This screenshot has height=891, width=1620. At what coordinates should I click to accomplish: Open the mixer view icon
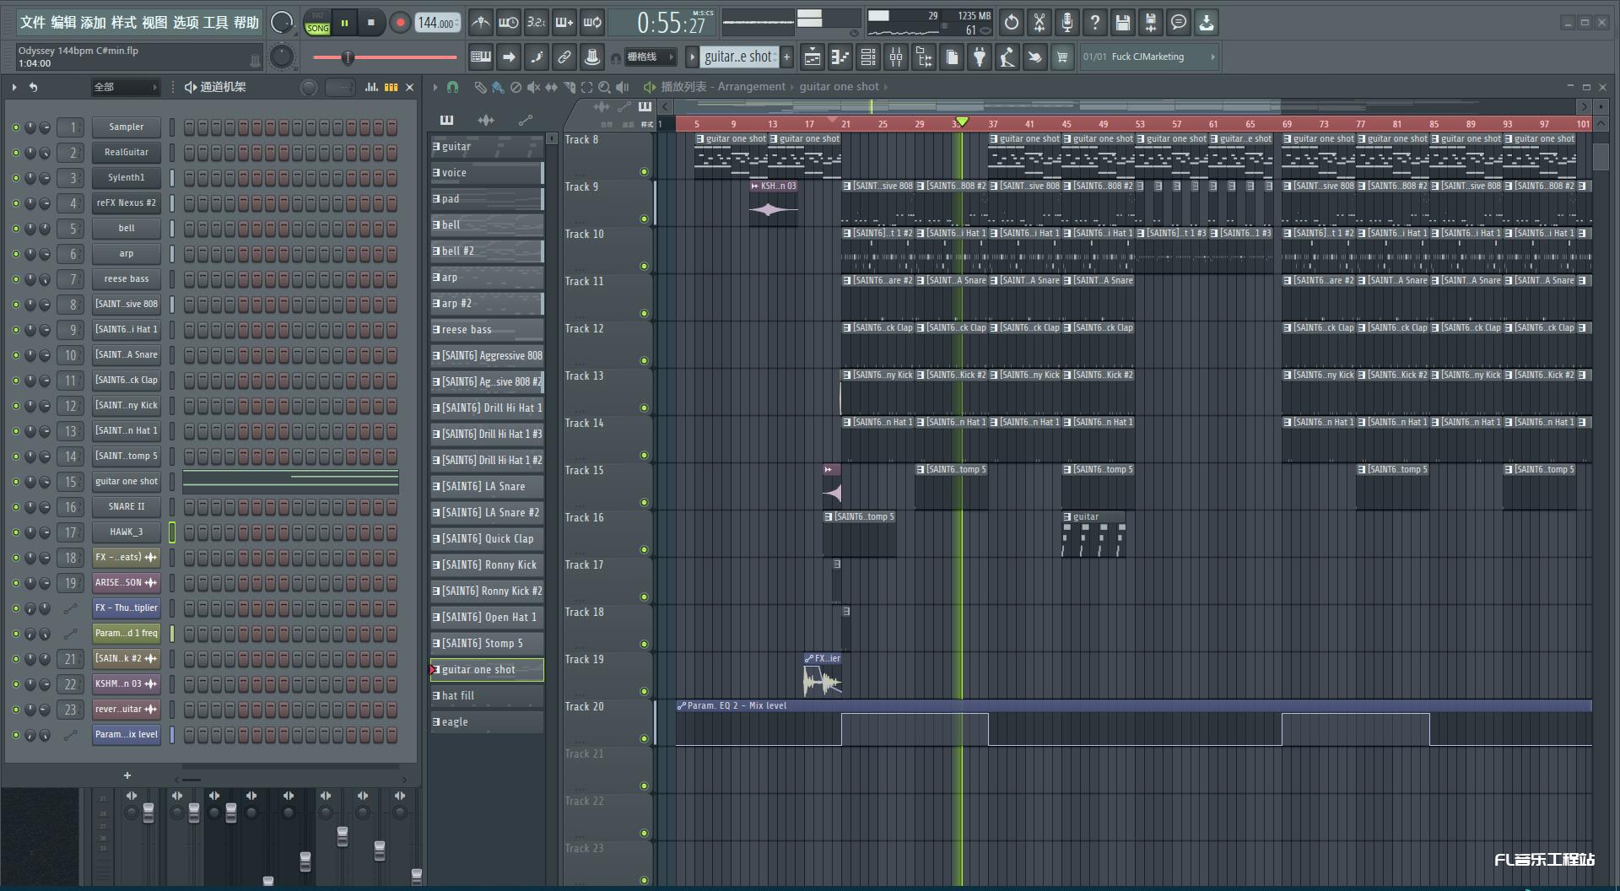click(x=895, y=57)
